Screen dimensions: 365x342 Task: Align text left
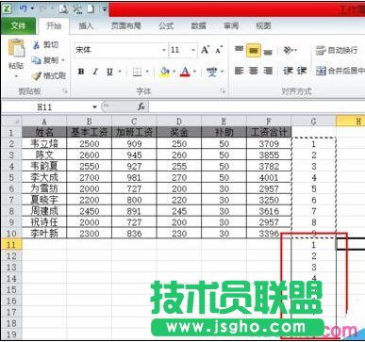pyautogui.click(x=240, y=71)
